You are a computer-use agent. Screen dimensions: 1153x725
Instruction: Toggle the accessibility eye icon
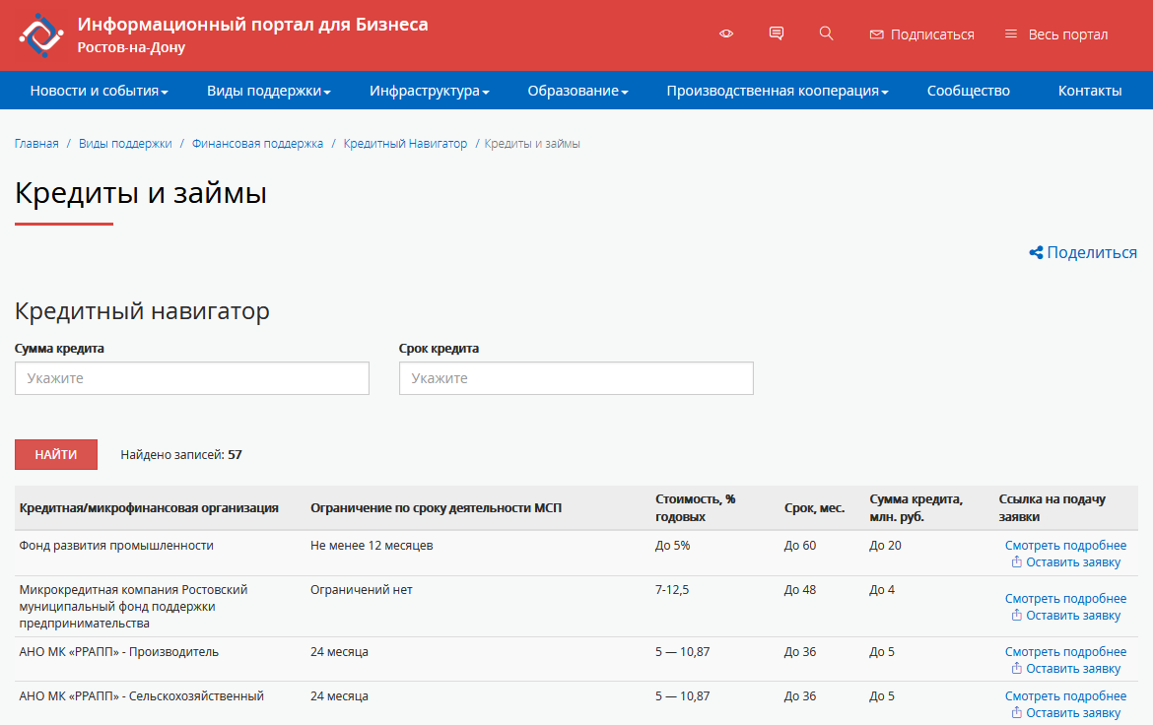pos(726,33)
